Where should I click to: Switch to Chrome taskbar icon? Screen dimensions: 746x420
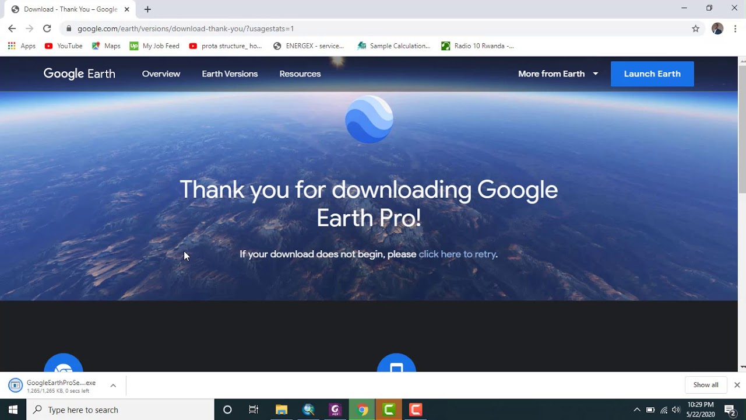coord(362,409)
